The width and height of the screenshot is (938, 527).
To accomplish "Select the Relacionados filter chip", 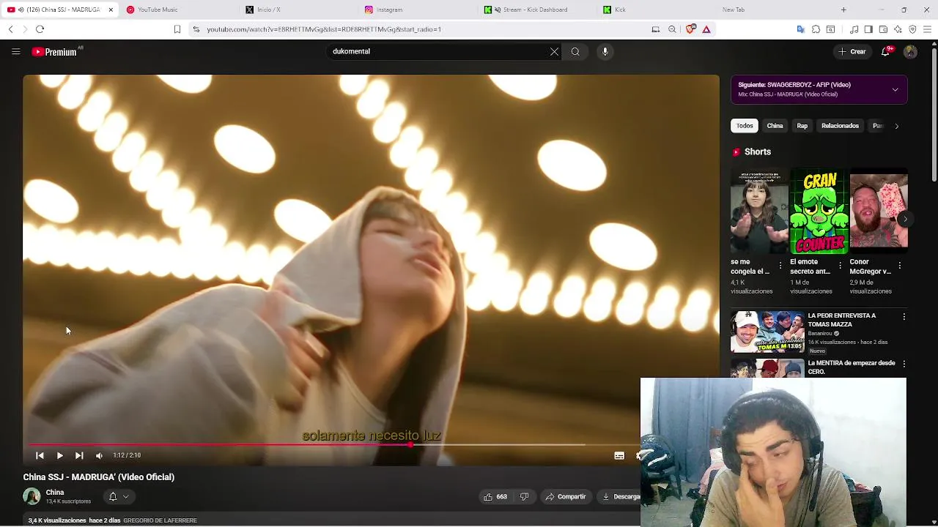I will 840,126.
